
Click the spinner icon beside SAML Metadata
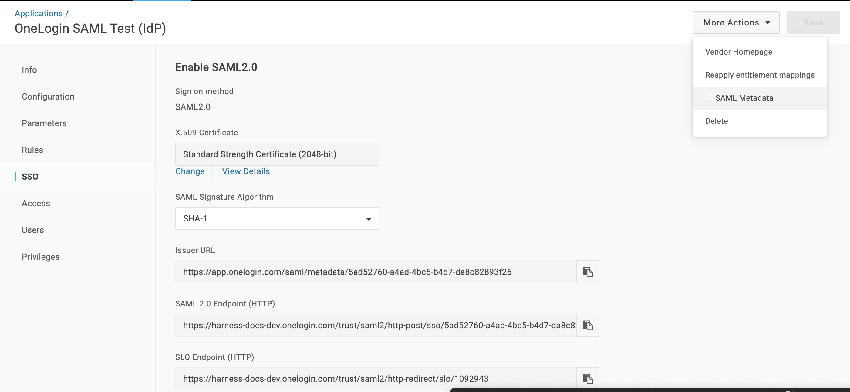tap(709, 98)
